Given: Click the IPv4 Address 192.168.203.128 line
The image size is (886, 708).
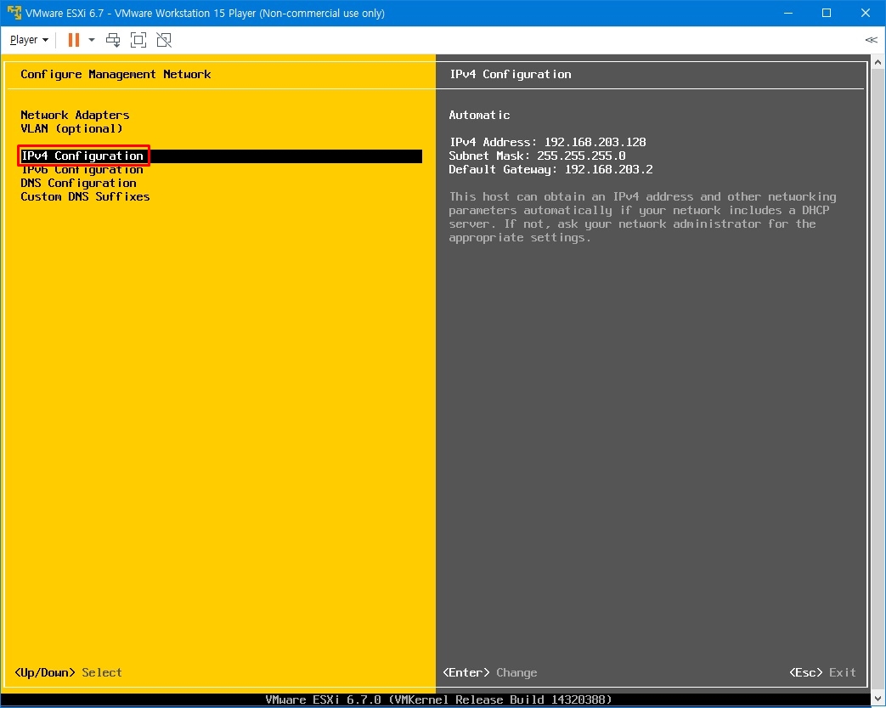Looking at the screenshot, I should (547, 142).
